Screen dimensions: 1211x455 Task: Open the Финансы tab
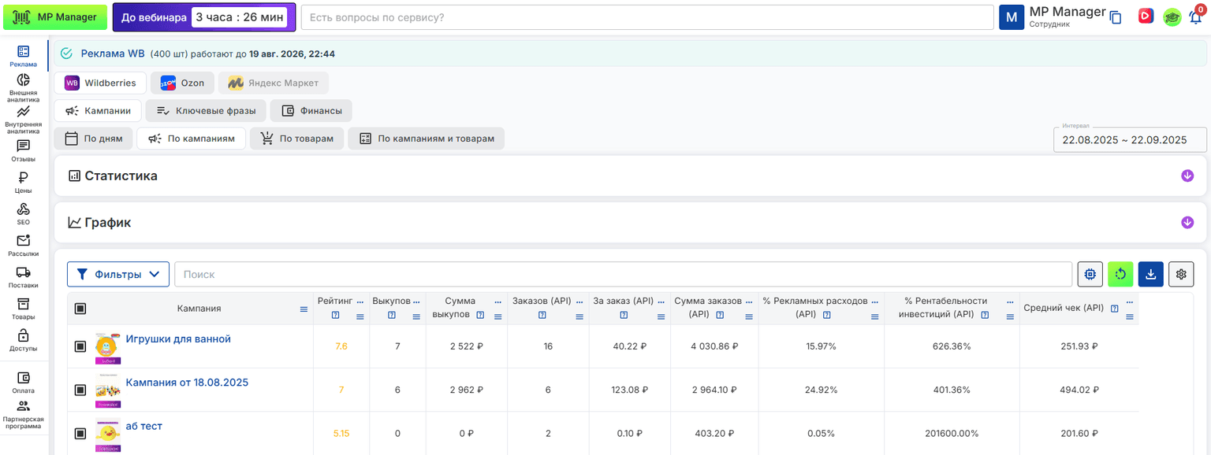[x=311, y=111]
